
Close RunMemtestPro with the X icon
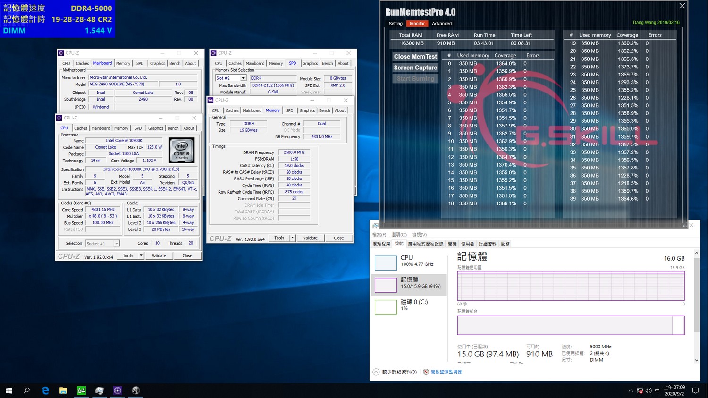tap(682, 6)
